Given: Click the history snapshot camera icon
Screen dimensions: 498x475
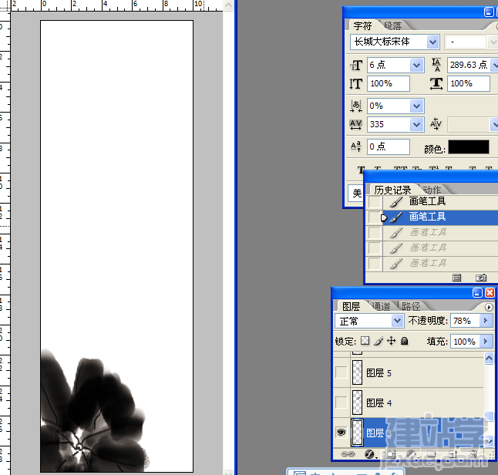Looking at the screenshot, I should [481, 278].
